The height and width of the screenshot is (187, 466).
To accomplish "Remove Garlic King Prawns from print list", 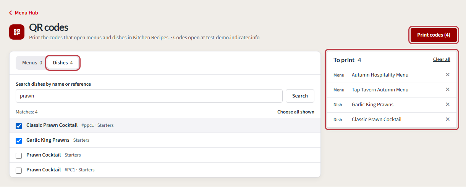I will [448, 104].
